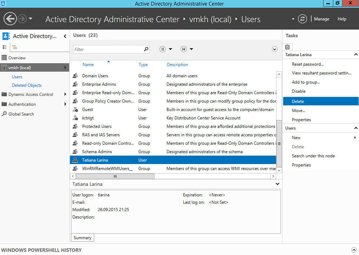This screenshot has height=255, width=359.
Task: Click the Tatiana Larina user icon
Action: coord(75,160)
